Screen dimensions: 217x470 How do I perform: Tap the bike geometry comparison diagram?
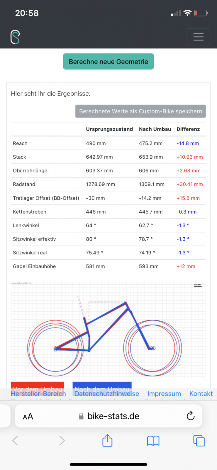[x=108, y=330]
